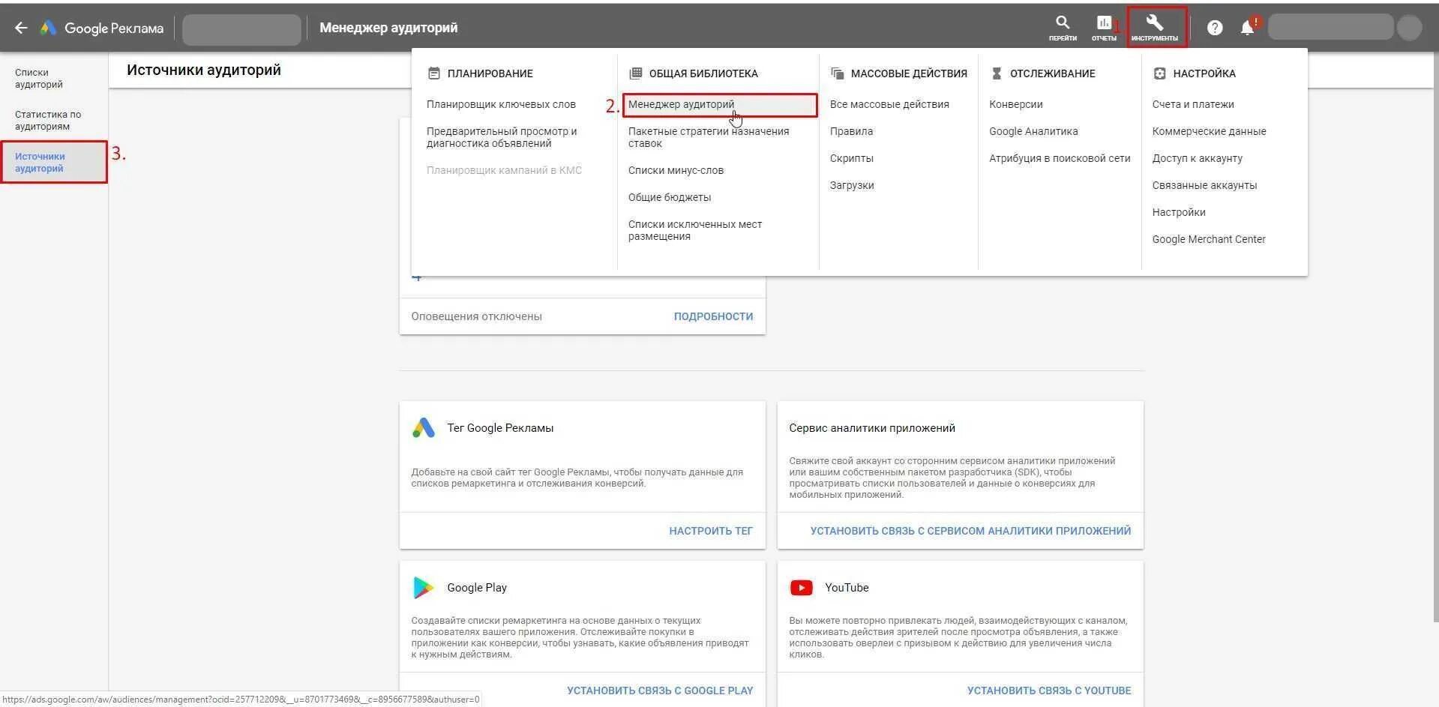Click the Оповещения отключены text
The height and width of the screenshot is (707, 1439).
click(x=476, y=316)
